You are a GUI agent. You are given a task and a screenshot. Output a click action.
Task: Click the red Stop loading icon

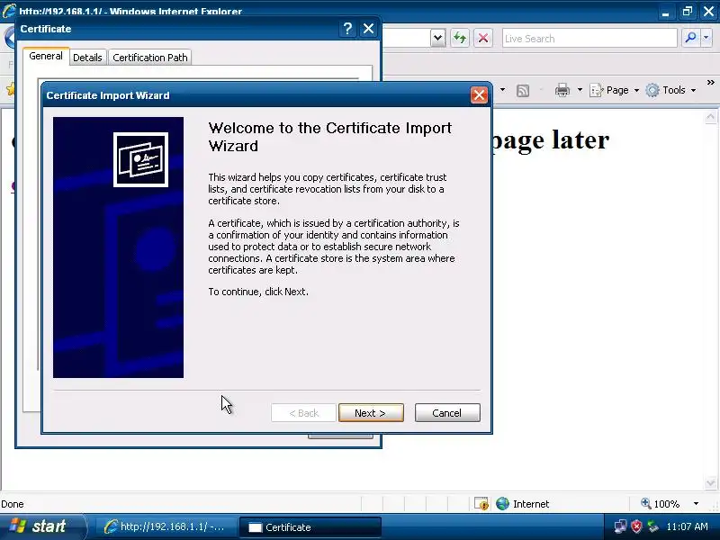point(483,38)
